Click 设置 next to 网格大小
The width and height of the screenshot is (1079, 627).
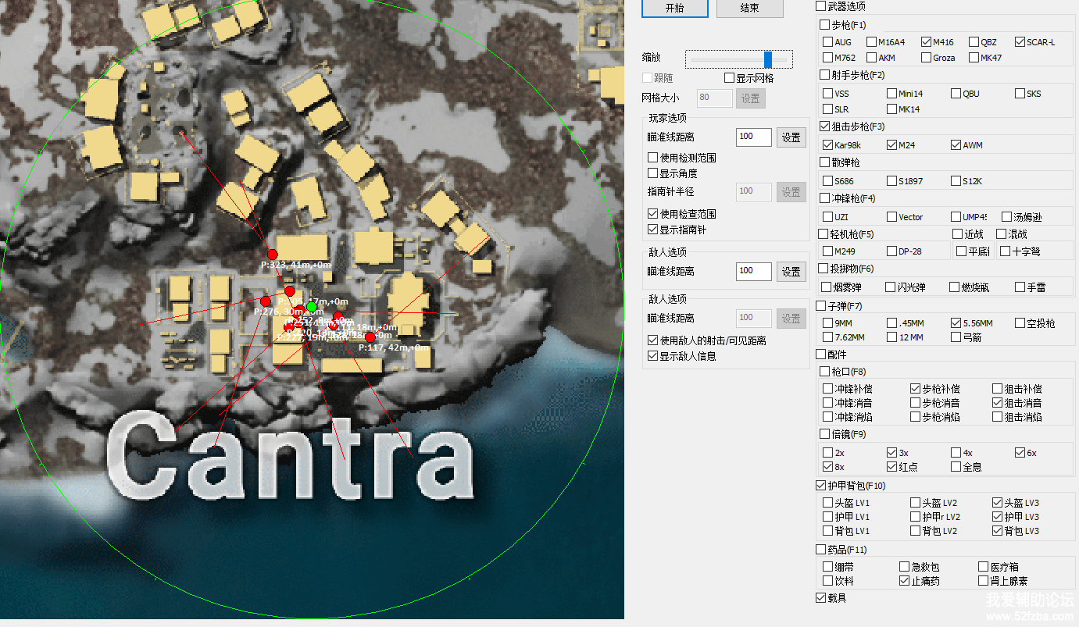(x=751, y=98)
